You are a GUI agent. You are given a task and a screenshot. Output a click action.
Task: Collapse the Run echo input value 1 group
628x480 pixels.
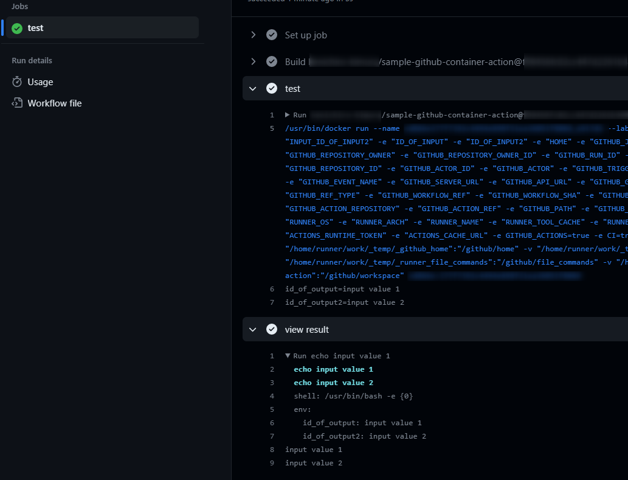(x=288, y=356)
